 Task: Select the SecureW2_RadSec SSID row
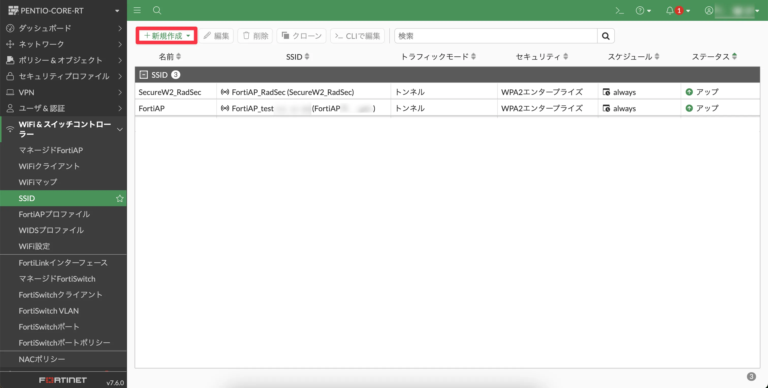(170, 92)
